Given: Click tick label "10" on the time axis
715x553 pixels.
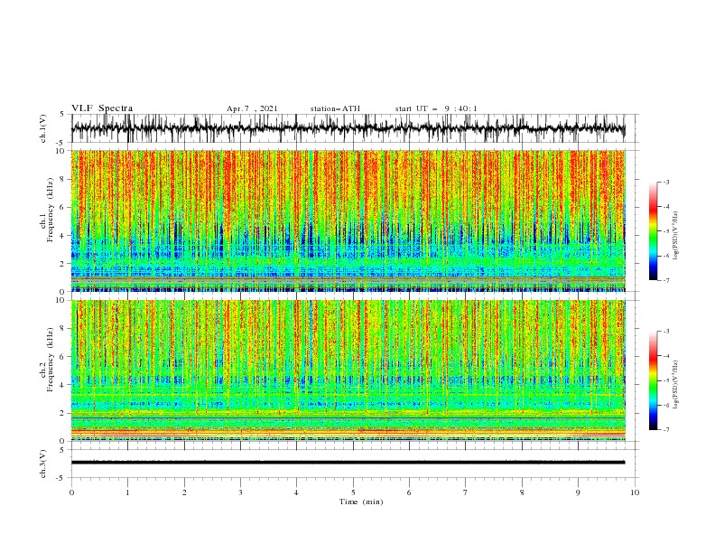Looking at the screenshot, I should tap(635, 492).
